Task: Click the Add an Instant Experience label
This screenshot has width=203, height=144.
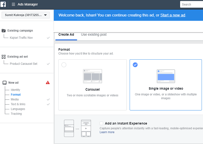Action: click(126, 123)
